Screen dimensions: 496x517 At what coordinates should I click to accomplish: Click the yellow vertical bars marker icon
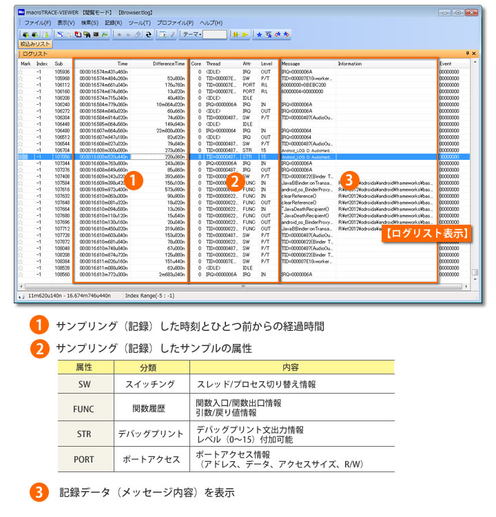pyautogui.click(x=236, y=34)
